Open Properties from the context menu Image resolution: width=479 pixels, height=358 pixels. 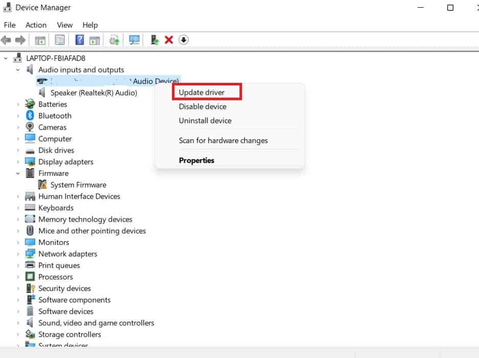click(196, 160)
